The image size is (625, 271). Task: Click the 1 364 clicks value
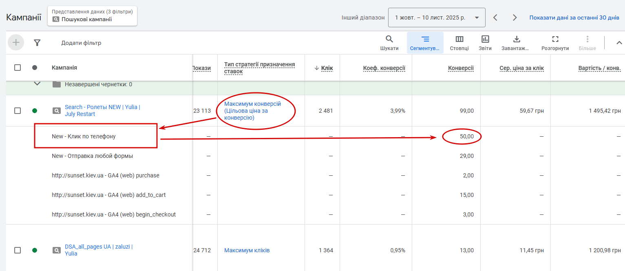click(x=326, y=250)
